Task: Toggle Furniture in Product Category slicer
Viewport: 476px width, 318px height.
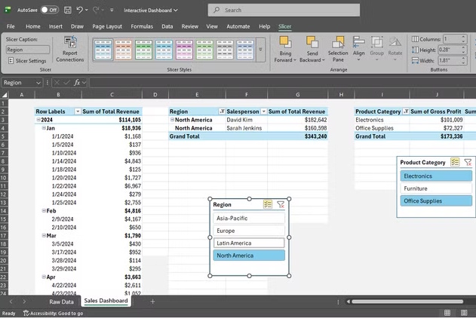Action: pos(436,188)
